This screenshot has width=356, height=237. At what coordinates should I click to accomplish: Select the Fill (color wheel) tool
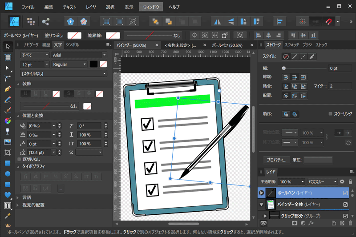tap(8, 121)
